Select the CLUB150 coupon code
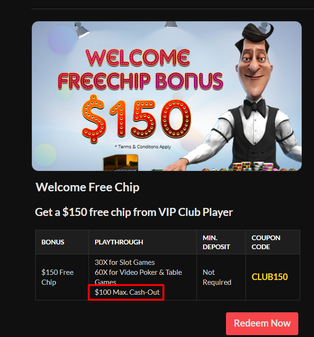Screen dimensions: 314x337 coord(270,277)
